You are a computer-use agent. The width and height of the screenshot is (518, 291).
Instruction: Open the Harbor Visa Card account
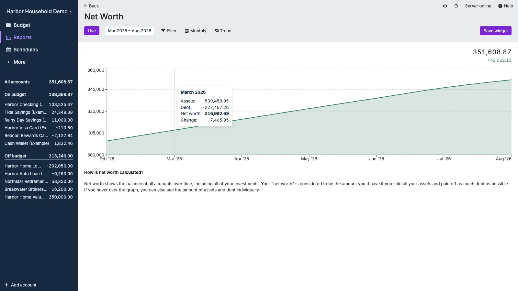click(39, 128)
